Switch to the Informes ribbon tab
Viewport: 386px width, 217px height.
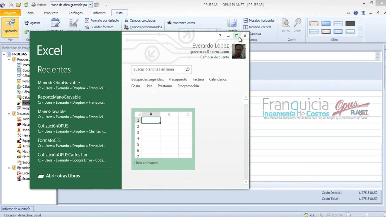(x=99, y=13)
